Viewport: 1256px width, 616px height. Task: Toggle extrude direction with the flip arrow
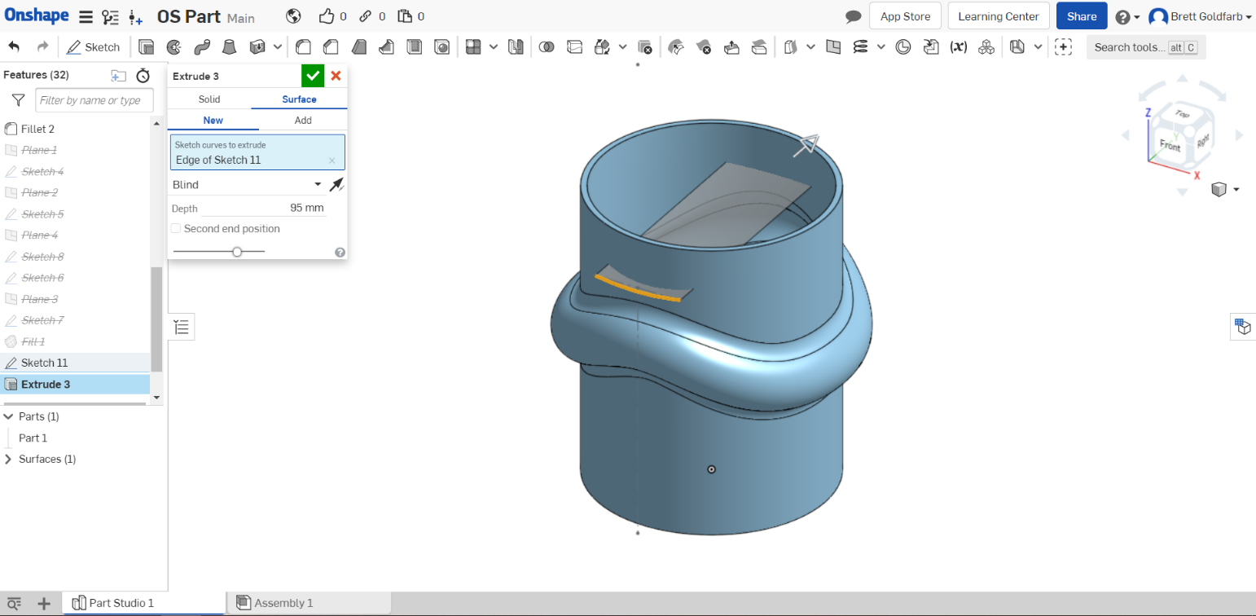tap(337, 184)
